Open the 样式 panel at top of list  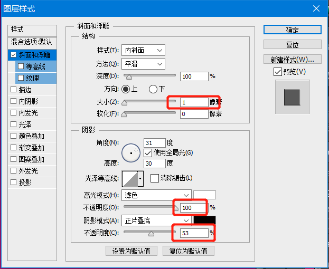32,30
